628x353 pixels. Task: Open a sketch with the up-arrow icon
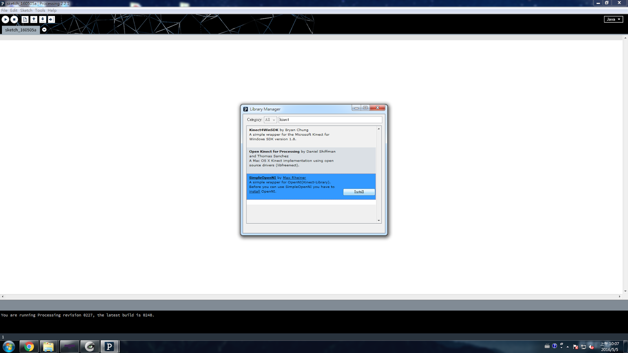click(34, 19)
